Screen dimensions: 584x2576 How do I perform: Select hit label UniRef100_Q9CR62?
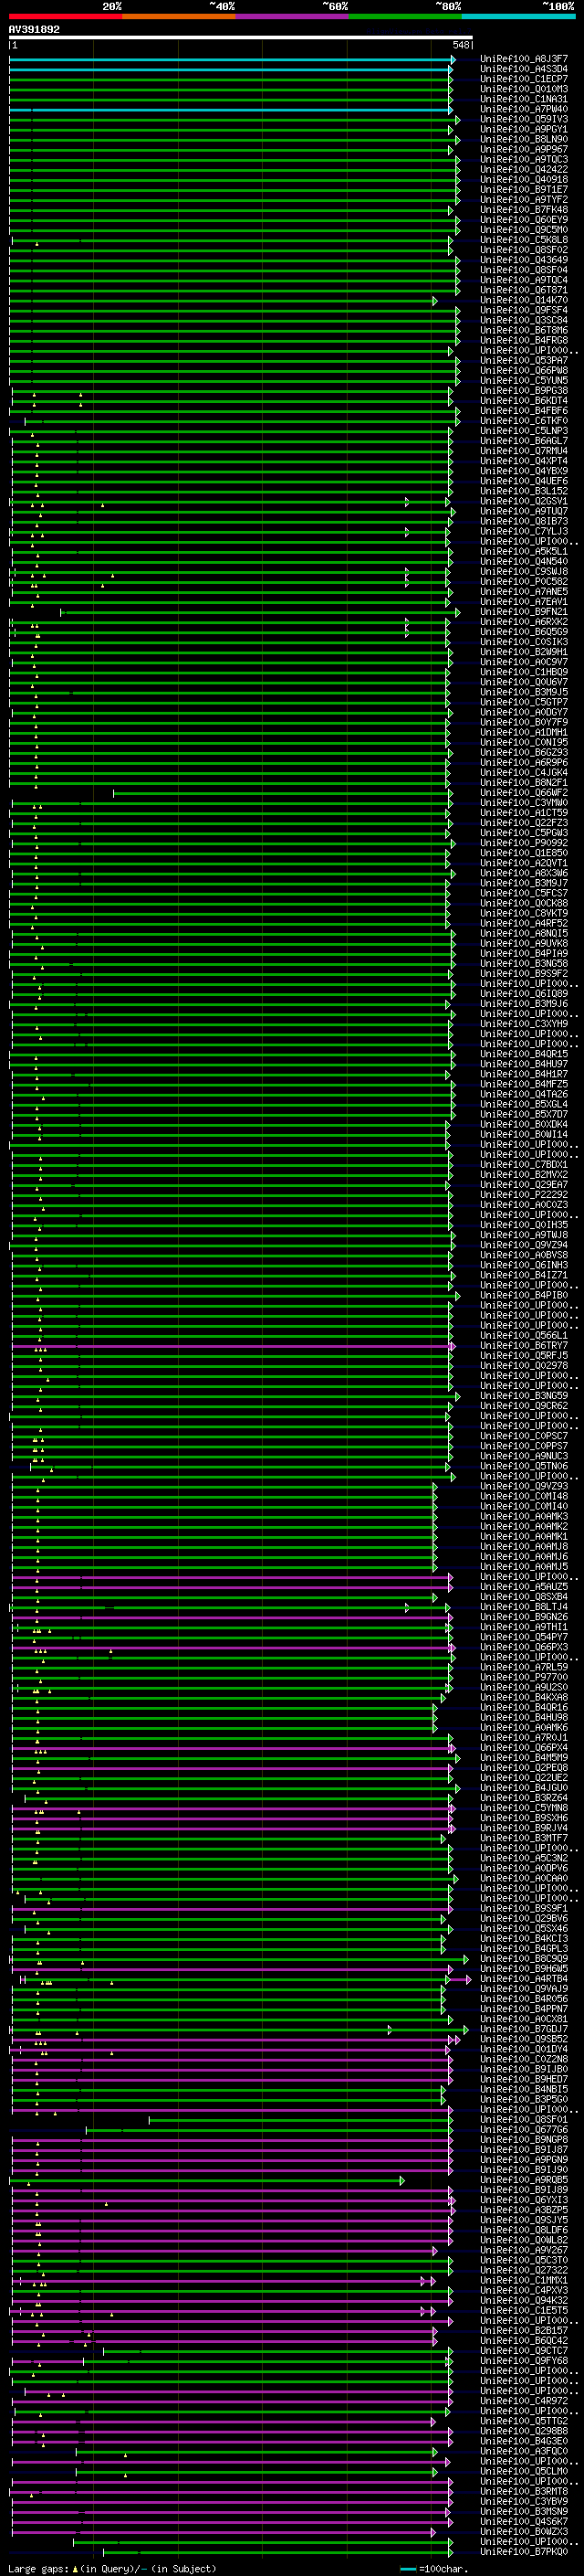pos(524,1406)
